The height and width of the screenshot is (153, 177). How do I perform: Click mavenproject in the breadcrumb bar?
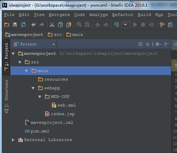(x=24, y=35)
